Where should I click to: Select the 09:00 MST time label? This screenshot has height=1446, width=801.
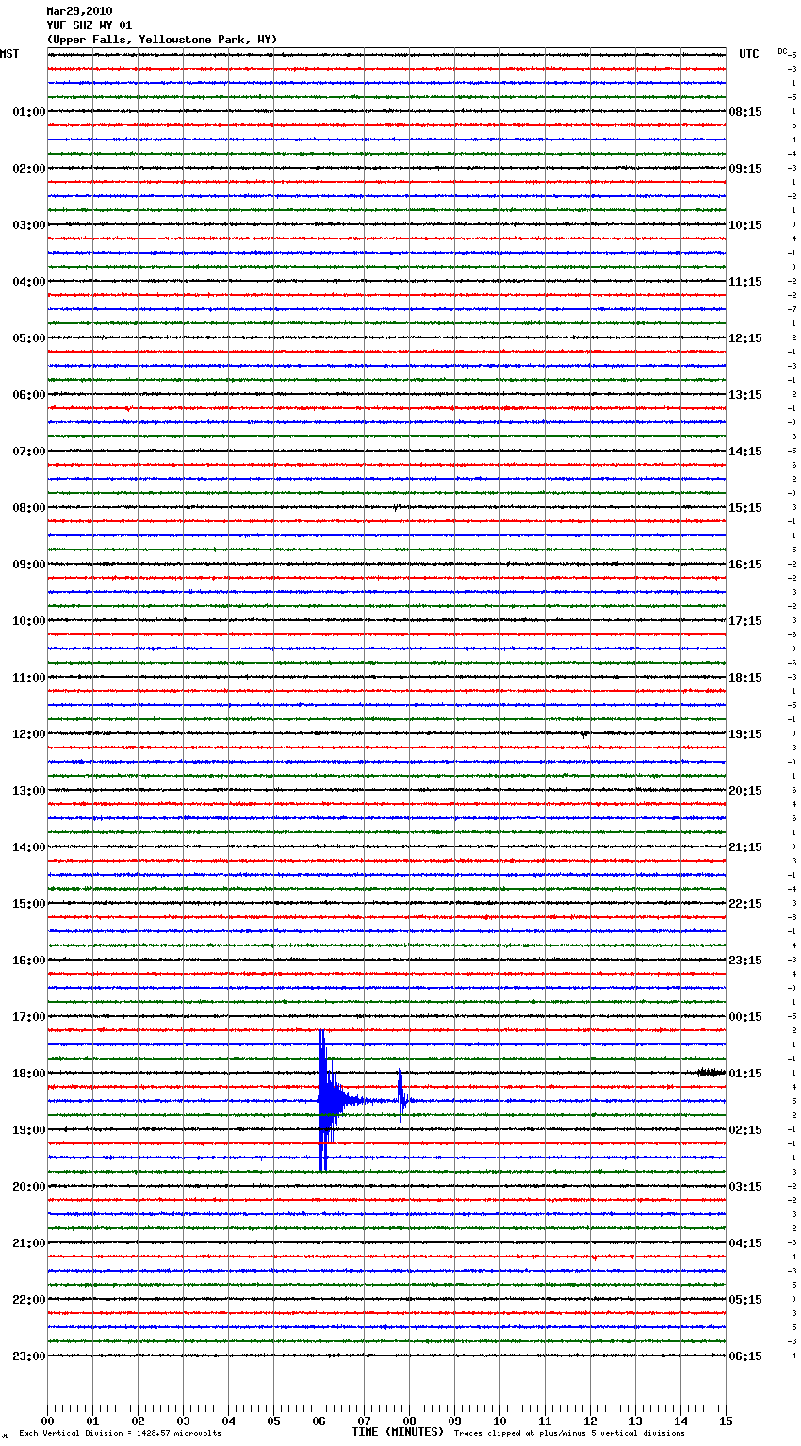point(29,565)
